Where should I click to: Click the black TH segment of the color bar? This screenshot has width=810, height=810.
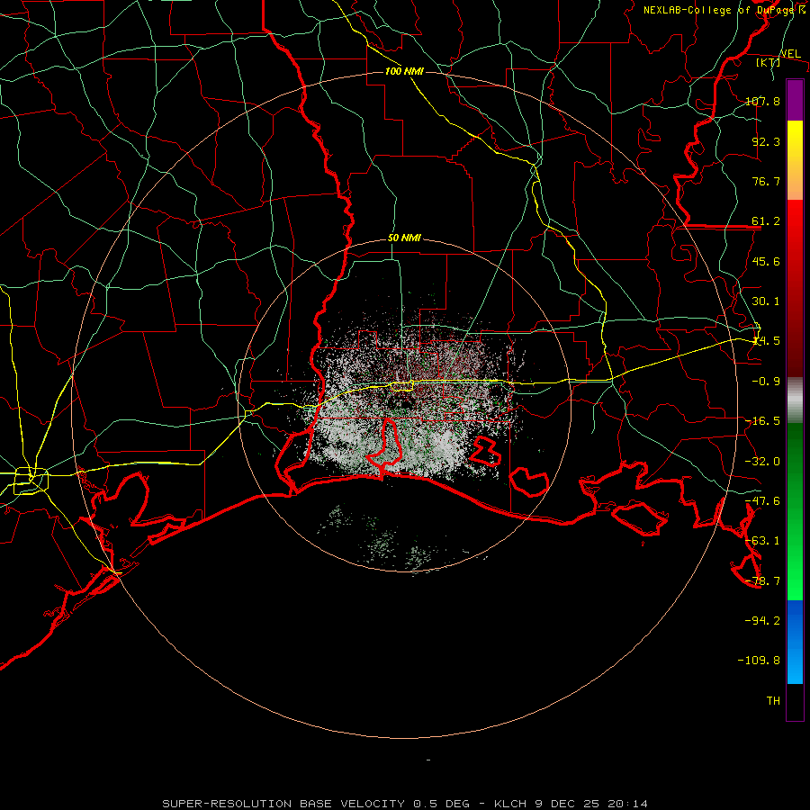795,702
